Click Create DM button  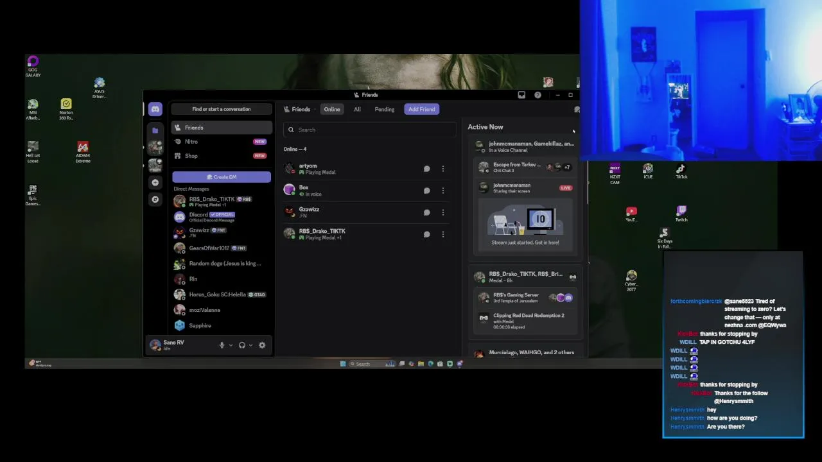coord(222,177)
